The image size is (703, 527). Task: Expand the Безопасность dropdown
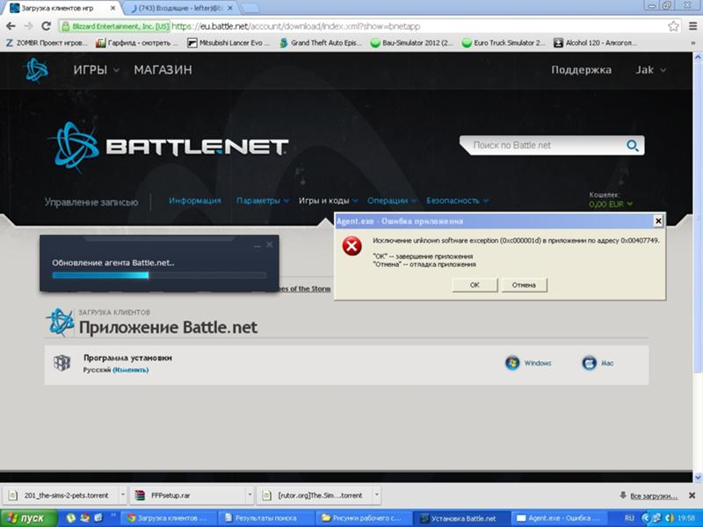pyautogui.click(x=457, y=201)
